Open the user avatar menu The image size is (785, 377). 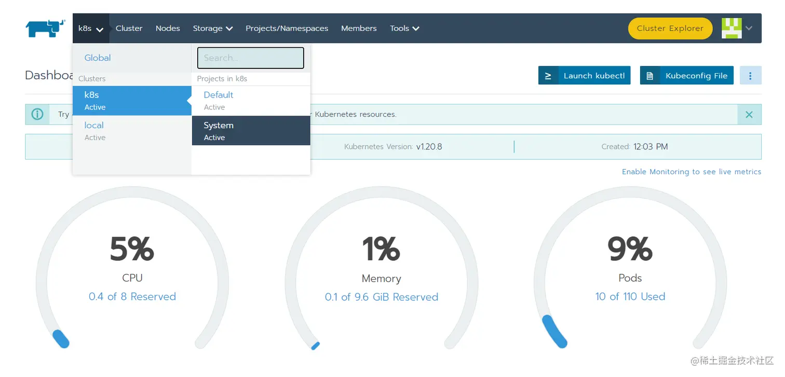coord(731,28)
